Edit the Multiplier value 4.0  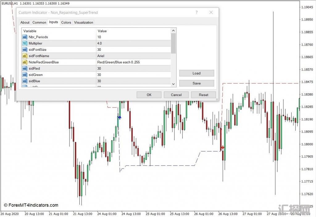(133, 43)
